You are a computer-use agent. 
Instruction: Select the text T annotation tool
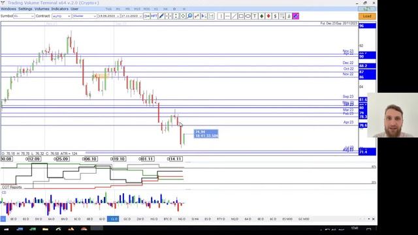coord(255,16)
